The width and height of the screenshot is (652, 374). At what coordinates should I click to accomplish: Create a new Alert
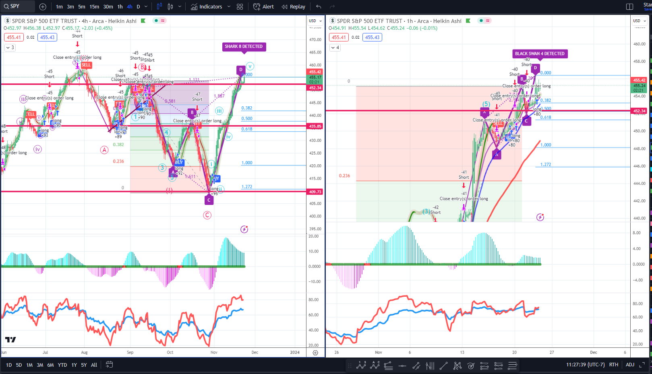(x=264, y=7)
